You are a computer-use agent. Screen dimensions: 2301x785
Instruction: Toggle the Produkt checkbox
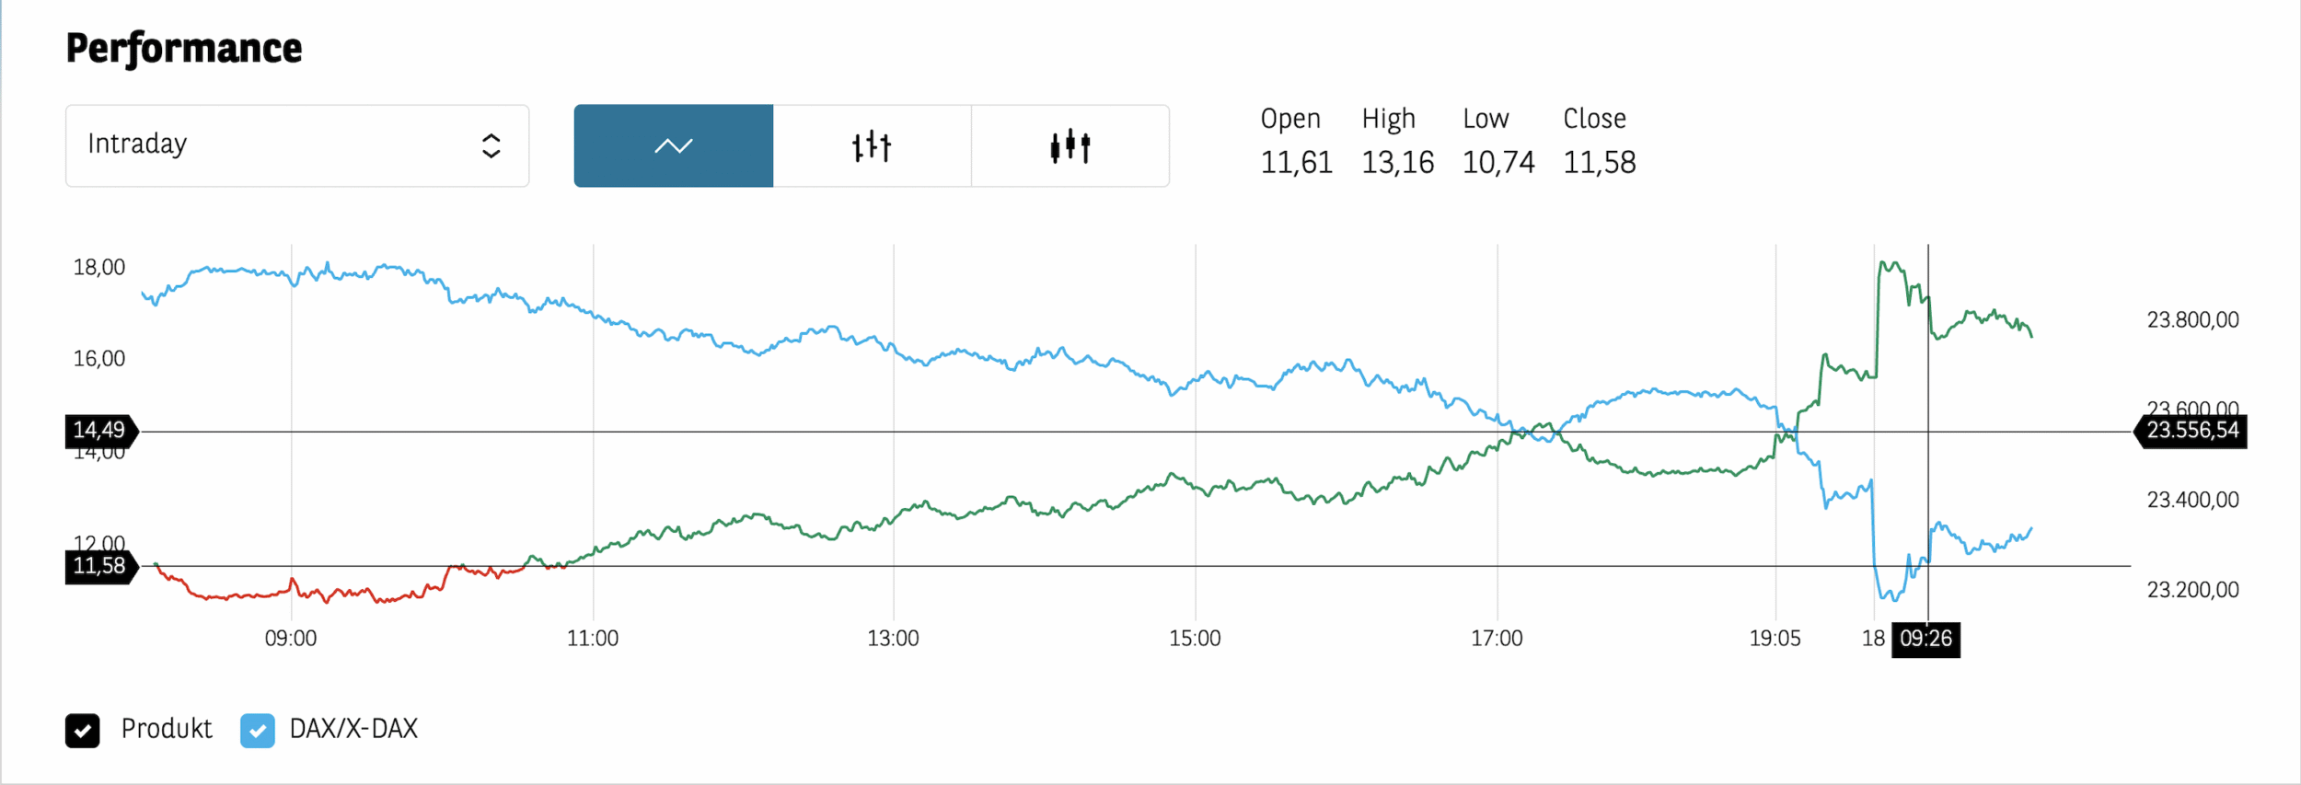(x=83, y=731)
